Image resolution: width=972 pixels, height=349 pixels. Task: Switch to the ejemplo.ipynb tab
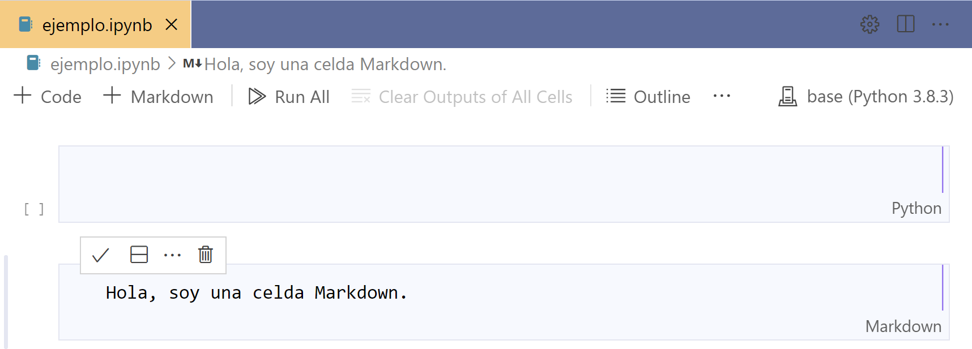pyautogui.click(x=97, y=25)
